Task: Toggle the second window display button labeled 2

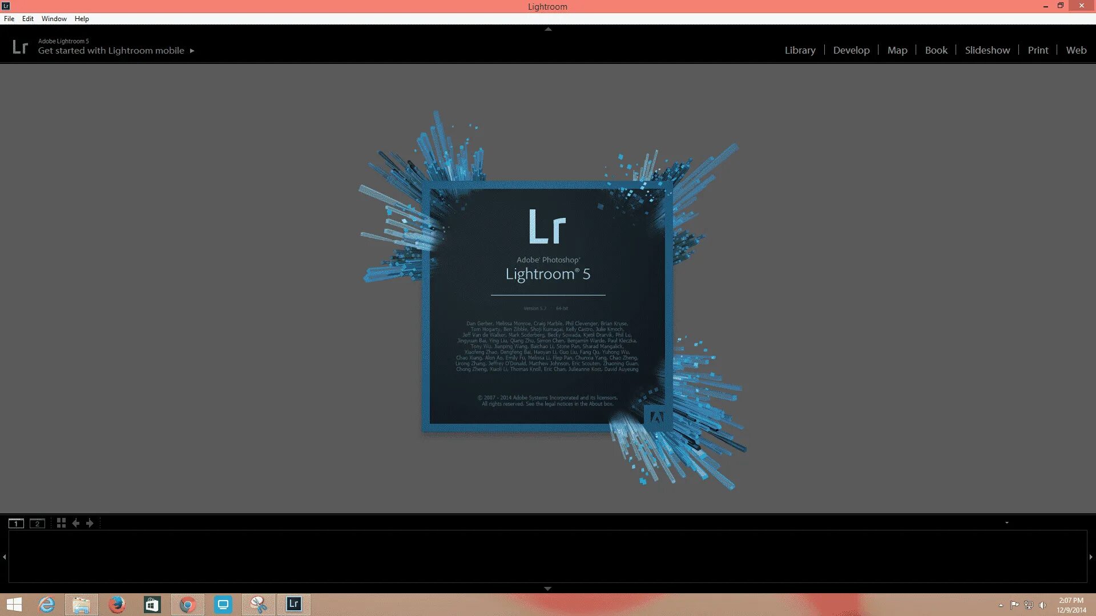Action: pos(37,523)
